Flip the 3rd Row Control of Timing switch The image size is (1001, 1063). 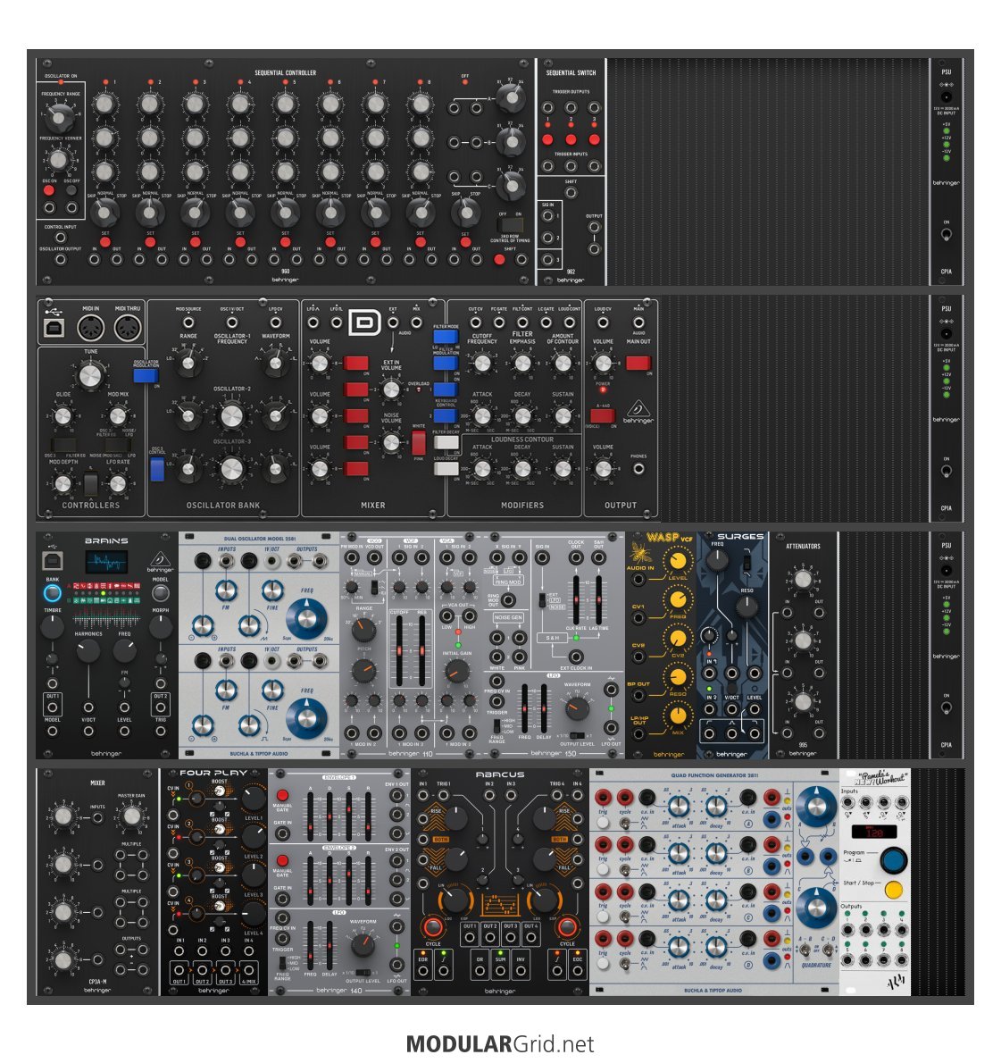tap(511, 225)
